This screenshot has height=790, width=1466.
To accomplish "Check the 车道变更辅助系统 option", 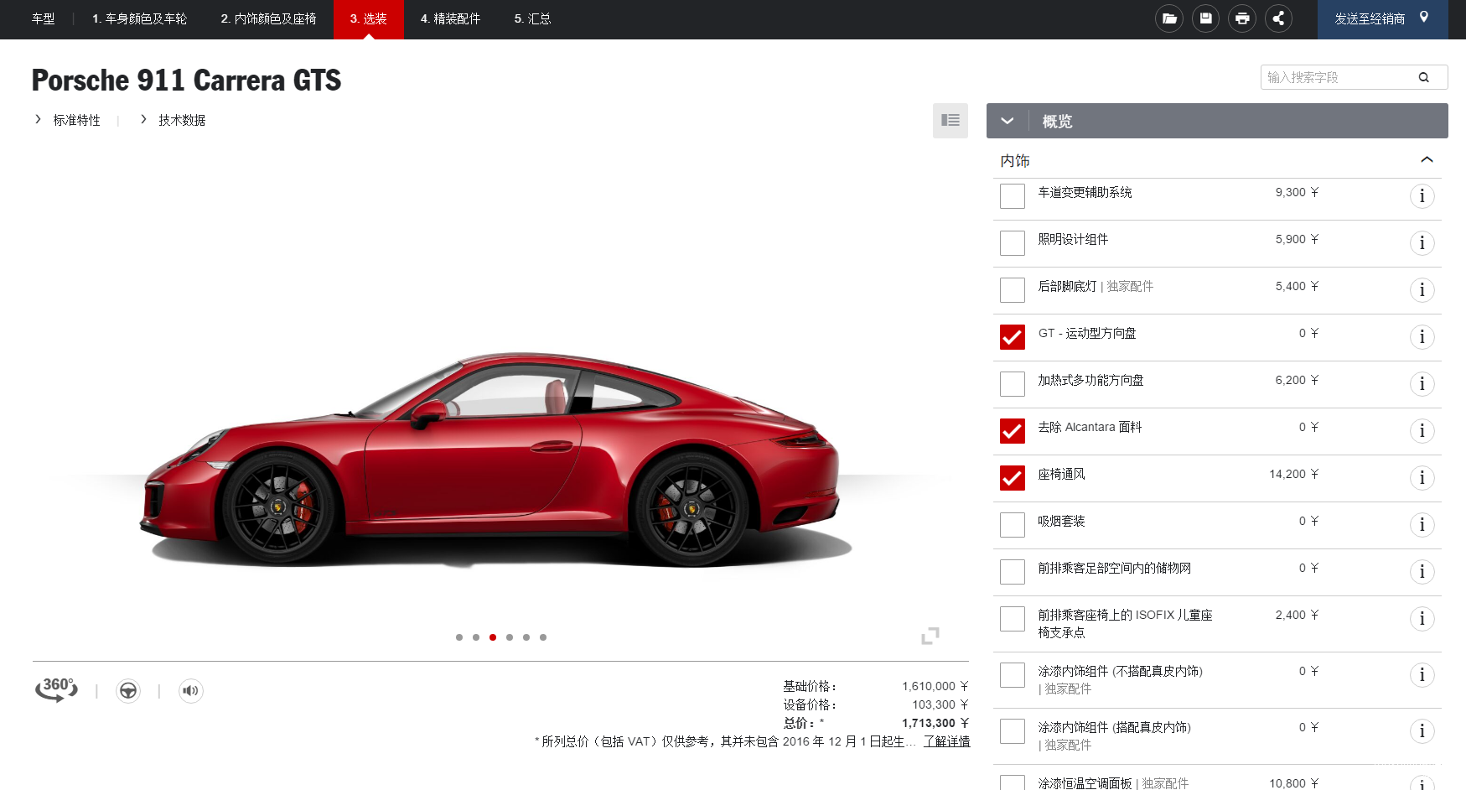I will pos(1013,196).
